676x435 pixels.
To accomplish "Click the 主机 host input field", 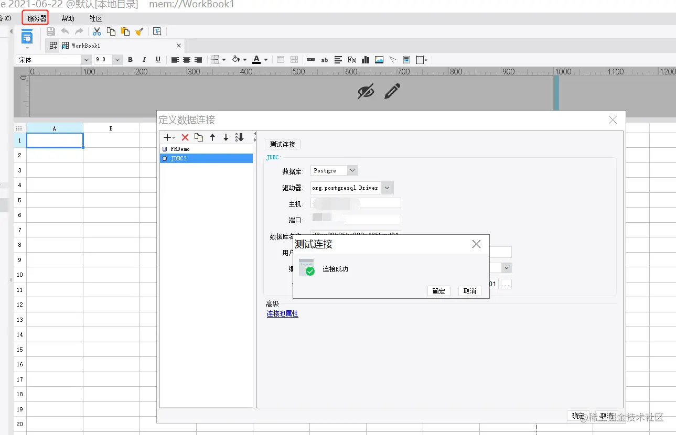I will (x=356, y=203).
